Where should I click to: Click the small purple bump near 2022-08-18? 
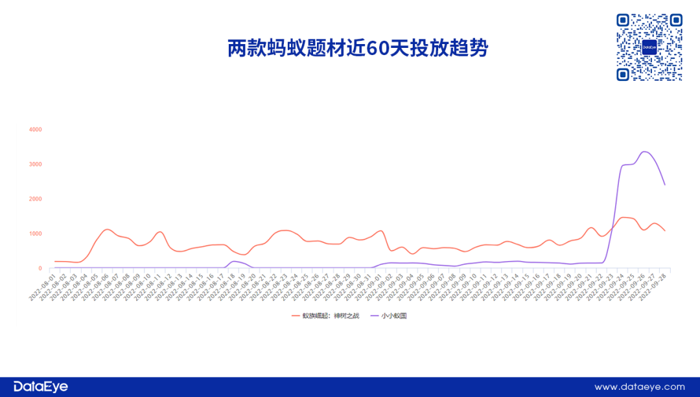(235, 261)
